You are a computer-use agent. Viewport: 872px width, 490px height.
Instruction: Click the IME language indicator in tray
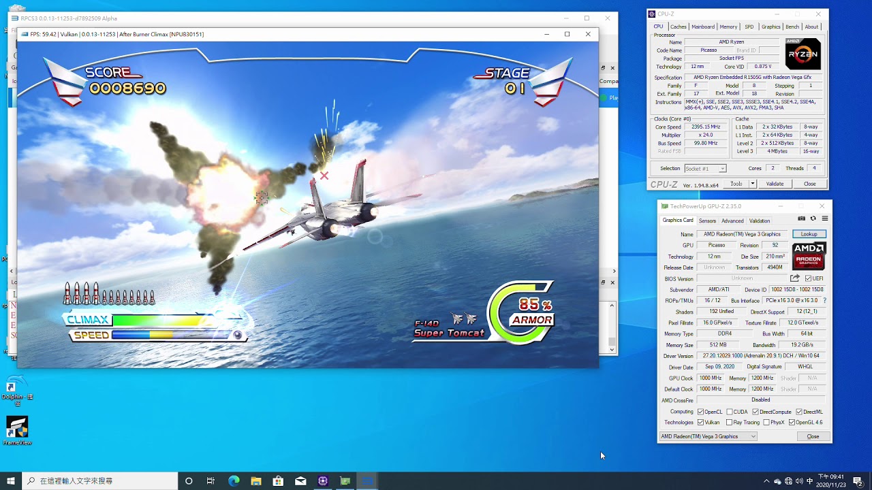click(810, 481)
